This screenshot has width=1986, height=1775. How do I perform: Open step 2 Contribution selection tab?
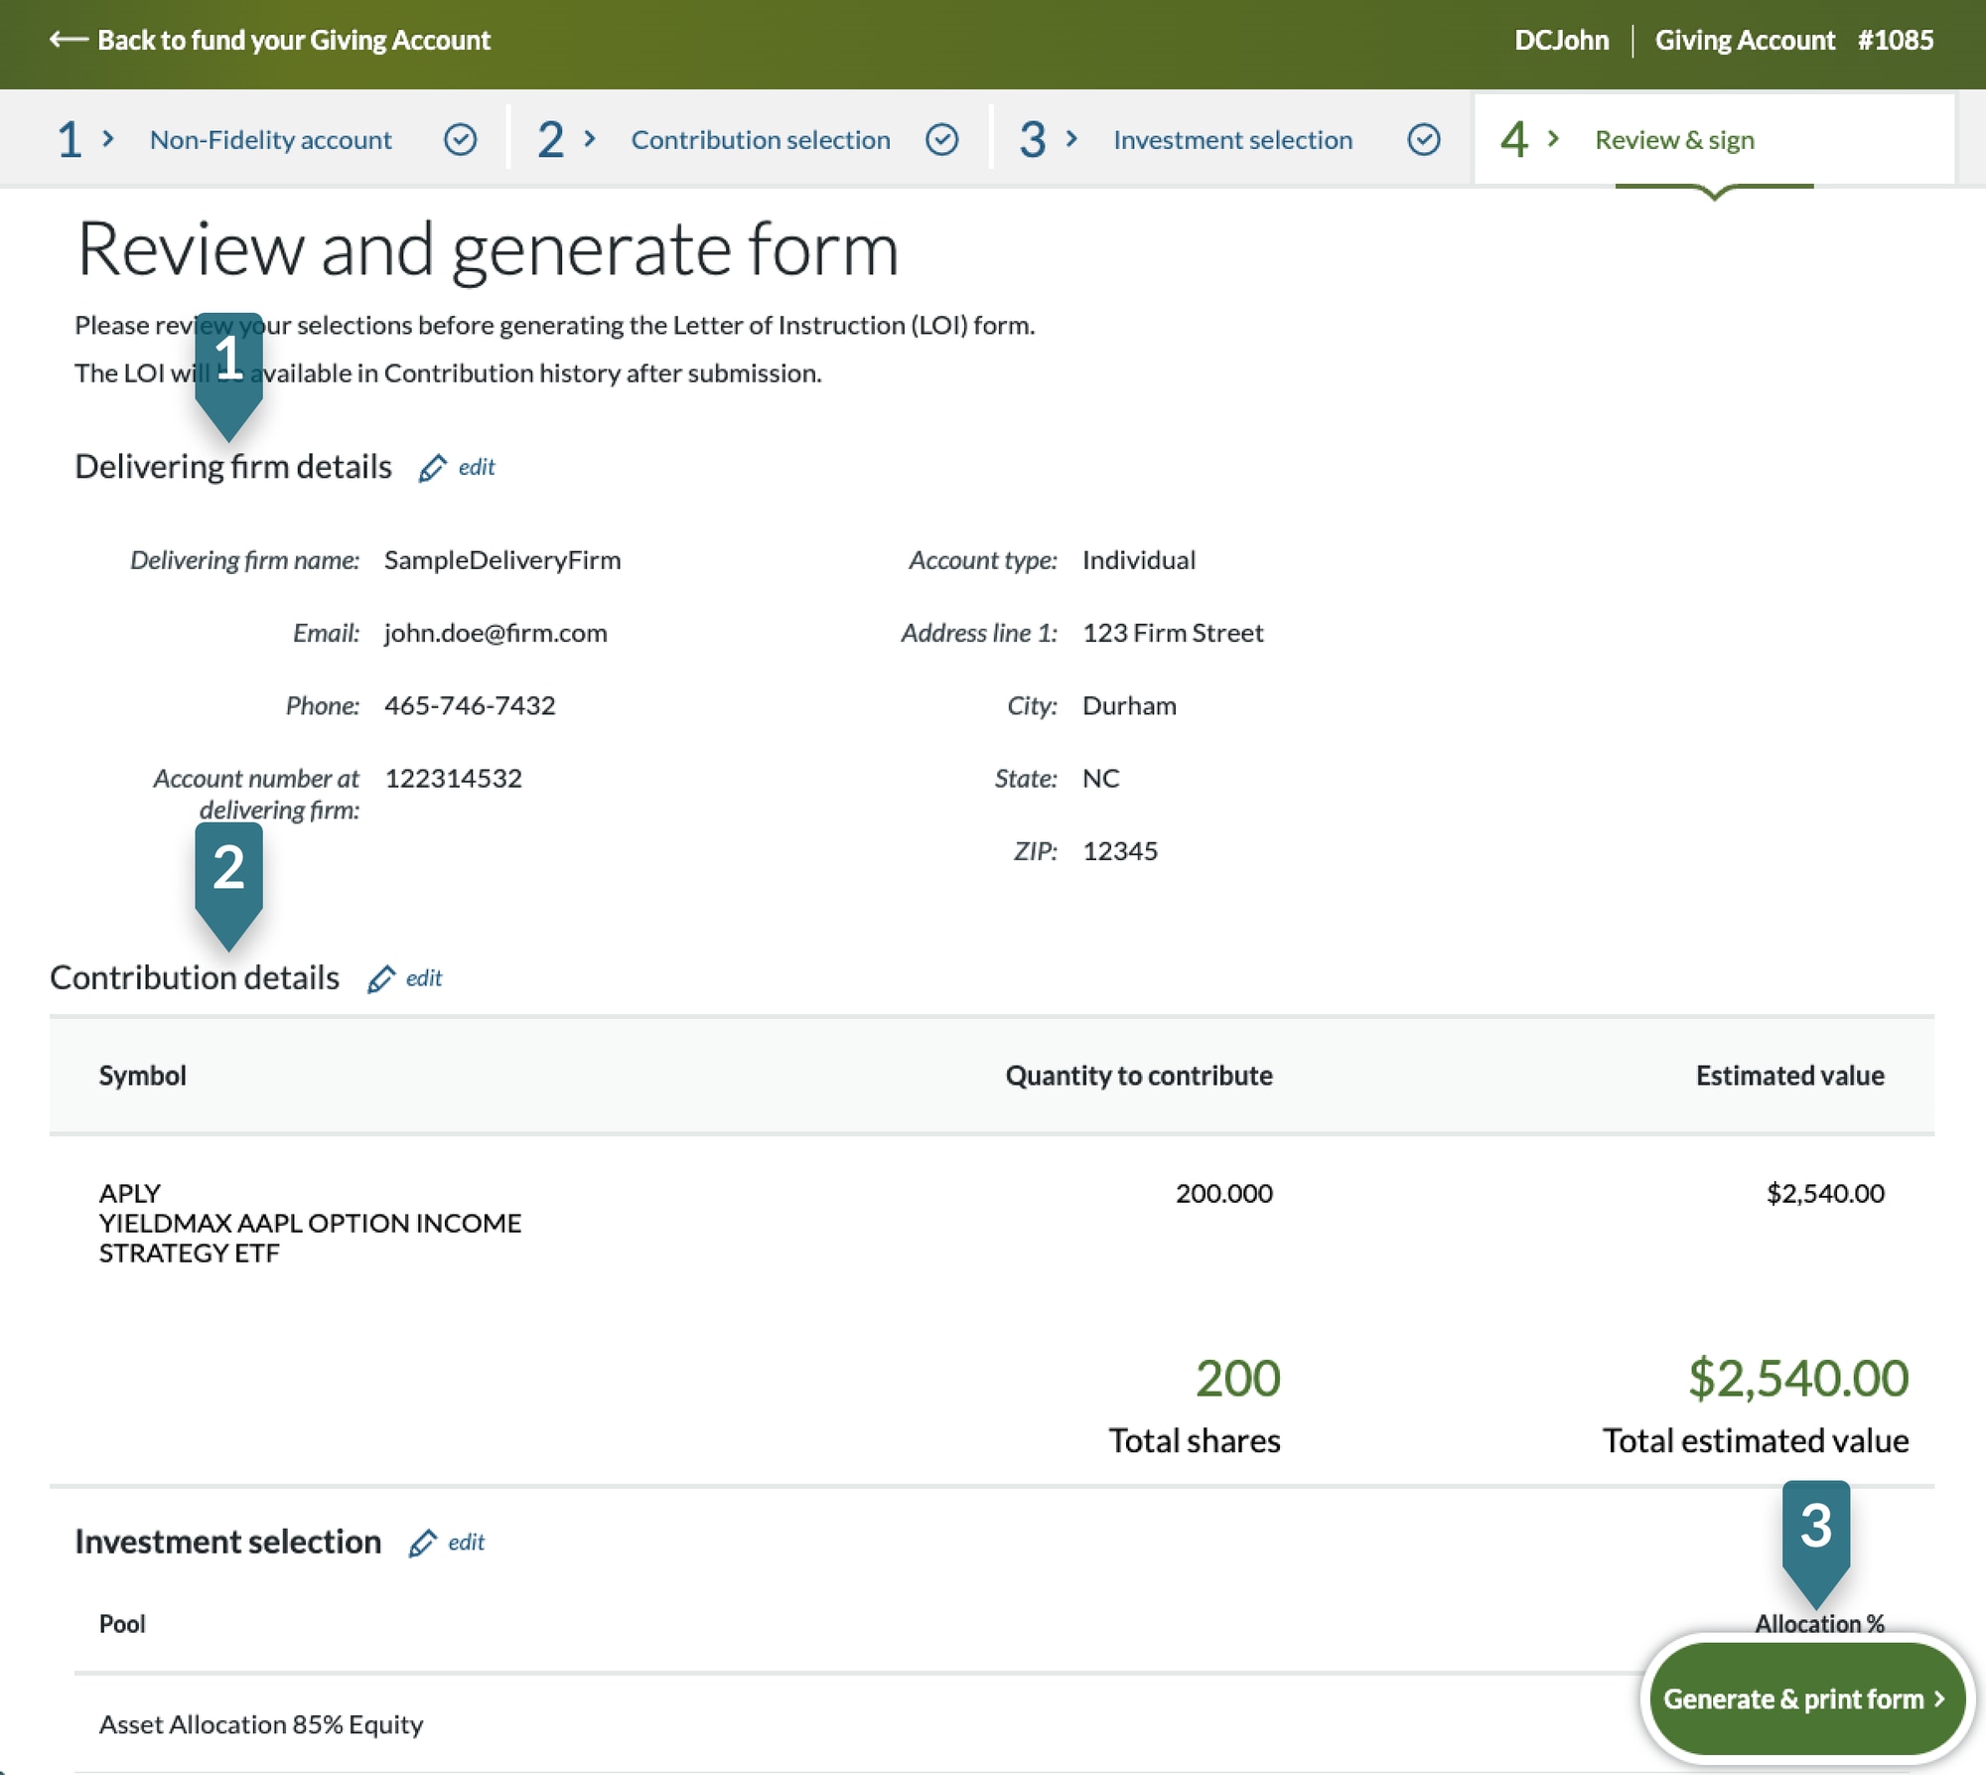tap(761, 140)
